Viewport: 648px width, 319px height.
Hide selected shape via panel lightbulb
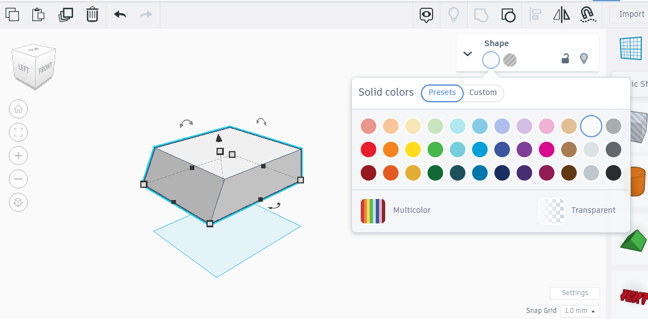coord(583,58)
